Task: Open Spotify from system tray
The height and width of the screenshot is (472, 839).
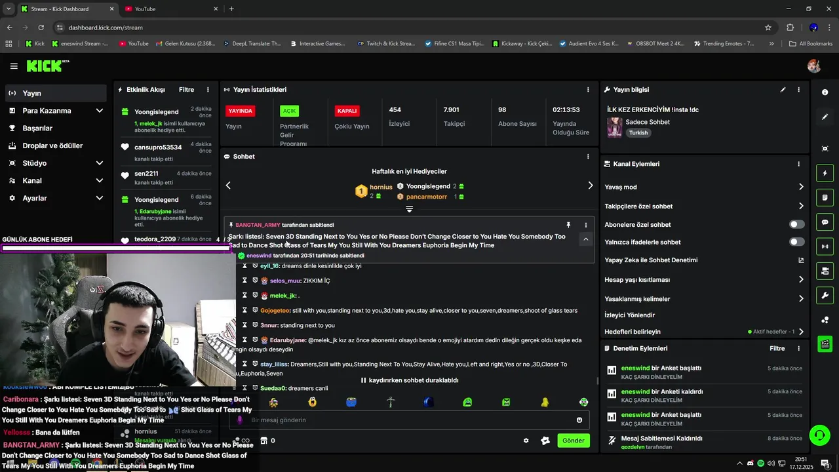Action: tap(760, 463)
